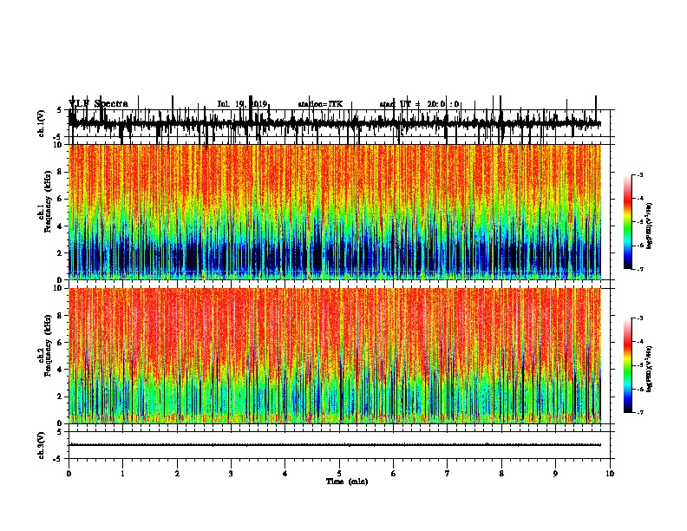The height and width of the screenshot is (531, 687).
Task: Click the '4' kHz tick on ch.1 spectrogram
Action: tap(61, 226)
